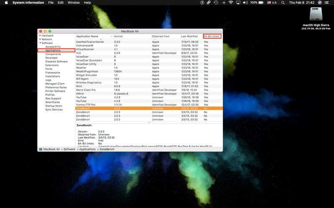Select Disabled Software in sidebar
The width and height of the screenshot is (334, 208).
(x=56, y=62)
